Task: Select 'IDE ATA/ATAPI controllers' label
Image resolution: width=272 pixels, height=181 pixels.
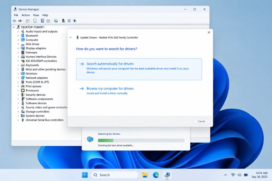Action: 41,61
